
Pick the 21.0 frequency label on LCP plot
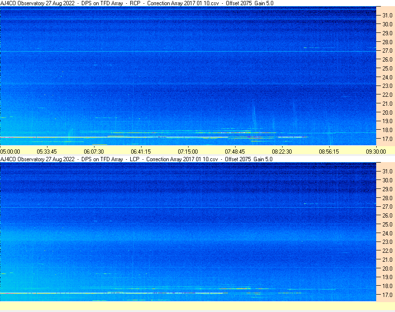pyautogui.click(x=387, y=259)
